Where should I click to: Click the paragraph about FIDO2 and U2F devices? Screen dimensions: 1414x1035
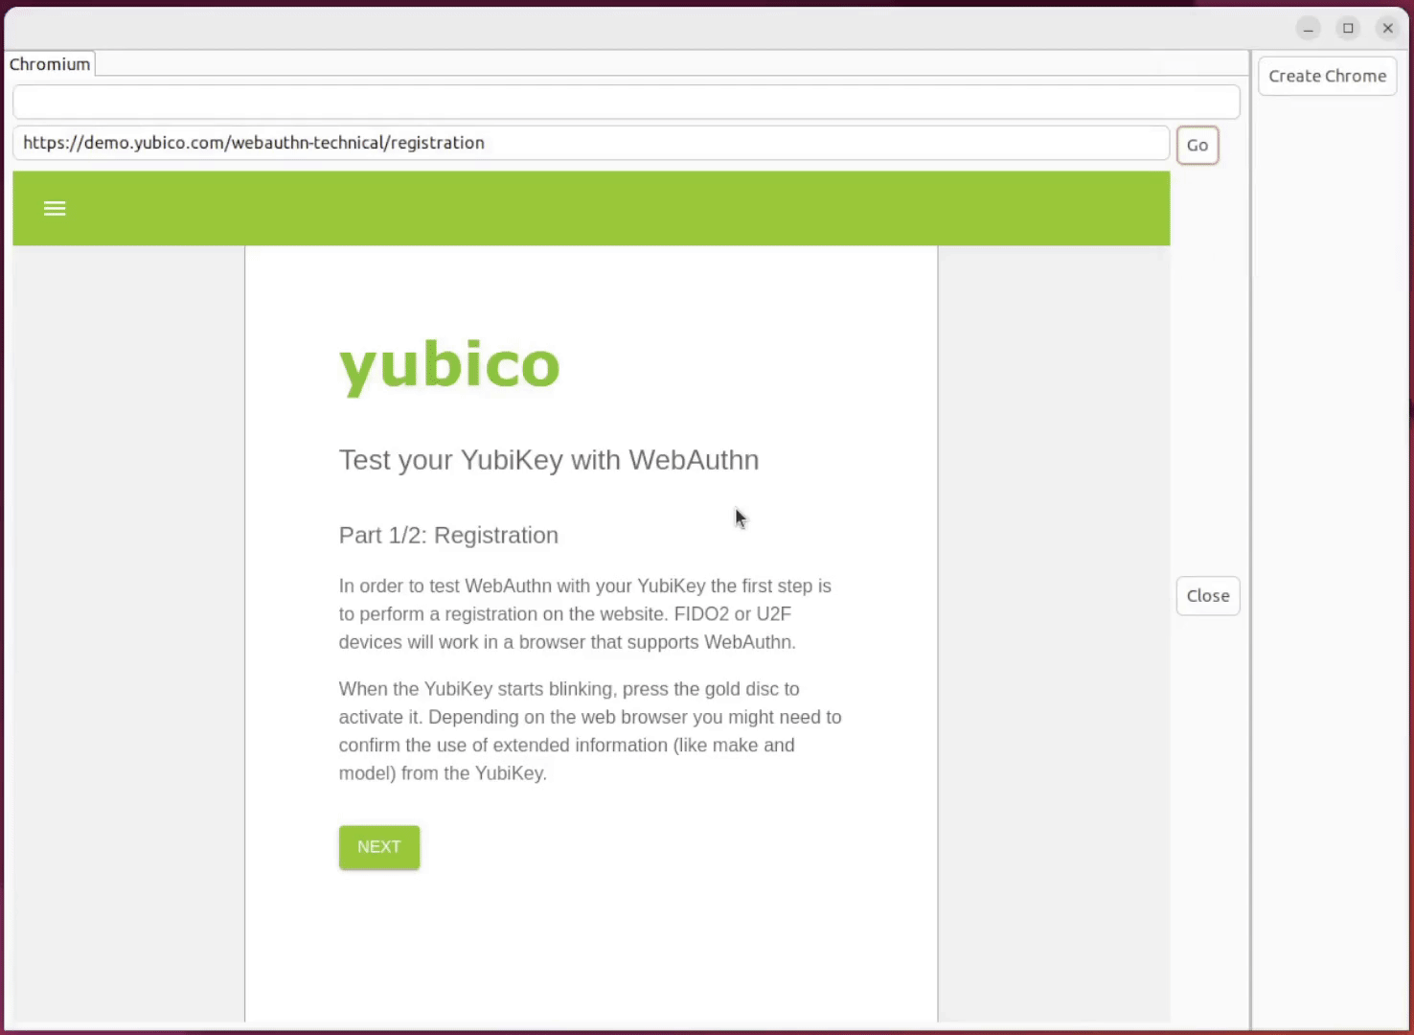(584, 613)
